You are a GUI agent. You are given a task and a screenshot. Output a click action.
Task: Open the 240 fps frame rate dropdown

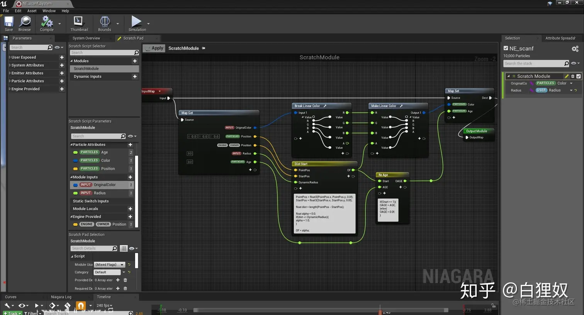(x=104, y=305)
